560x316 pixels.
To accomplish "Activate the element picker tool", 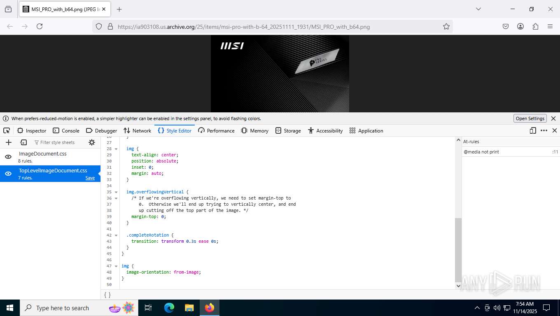I will click(x=7, y=130).
